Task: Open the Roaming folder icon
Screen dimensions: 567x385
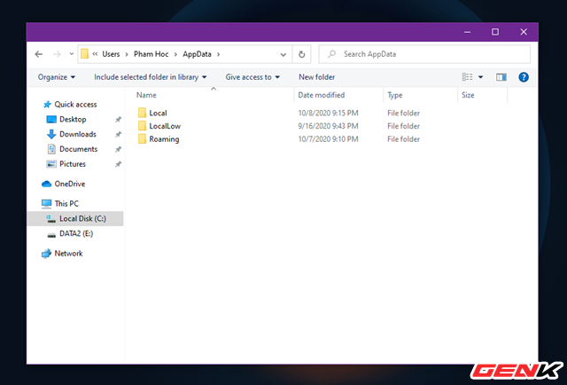Action: pos(141,139)
